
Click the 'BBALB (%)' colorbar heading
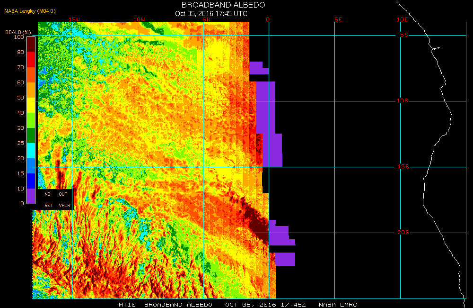click(x=18, y=32)
